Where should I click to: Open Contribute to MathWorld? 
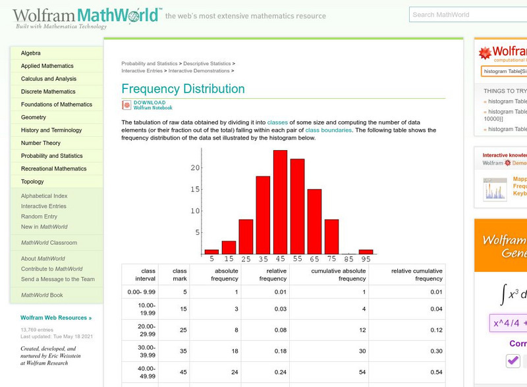coord(52,269)
